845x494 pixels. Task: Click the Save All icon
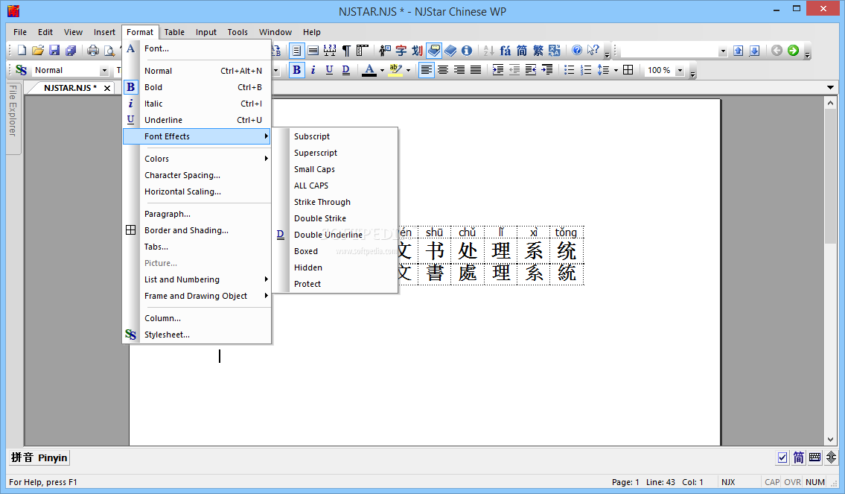[x=71, y=51]
